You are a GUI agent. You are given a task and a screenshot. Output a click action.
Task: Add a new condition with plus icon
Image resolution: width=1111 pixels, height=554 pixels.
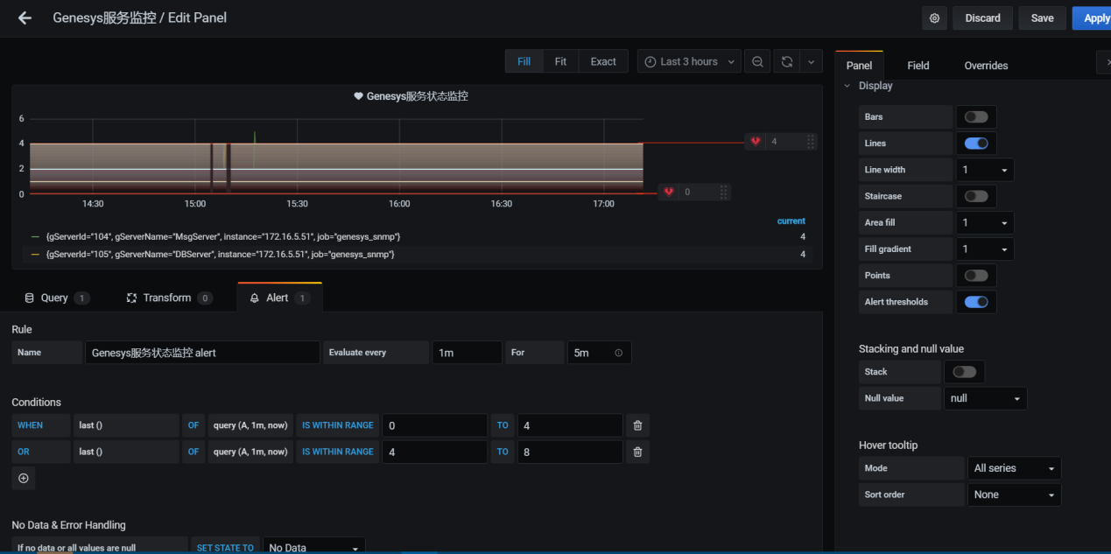[24, 478]
